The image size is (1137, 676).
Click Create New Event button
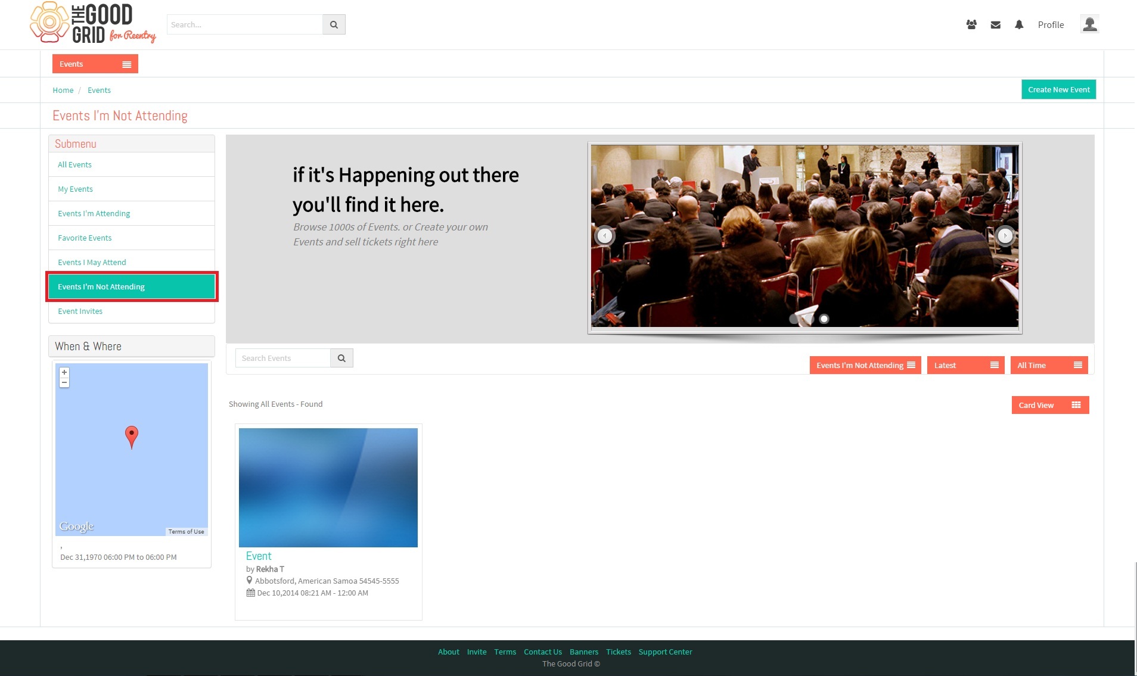pos(1059,89)
